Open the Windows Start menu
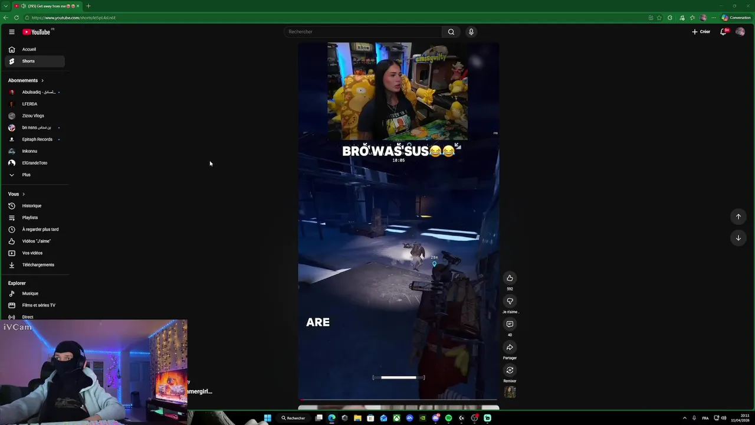Image resolution: width=755 pixels, height=425 pixels. pos(267,418)
